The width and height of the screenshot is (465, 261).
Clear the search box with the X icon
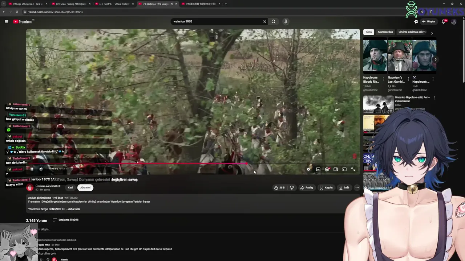[265, 21]
